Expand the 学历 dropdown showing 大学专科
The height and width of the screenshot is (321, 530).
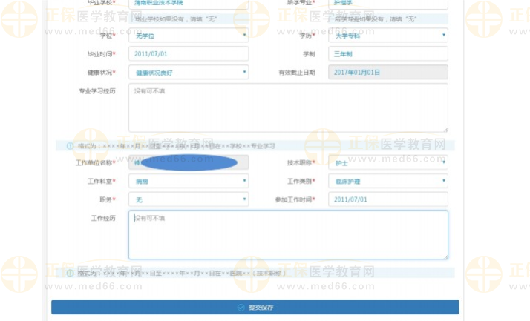tap(387, 35)
